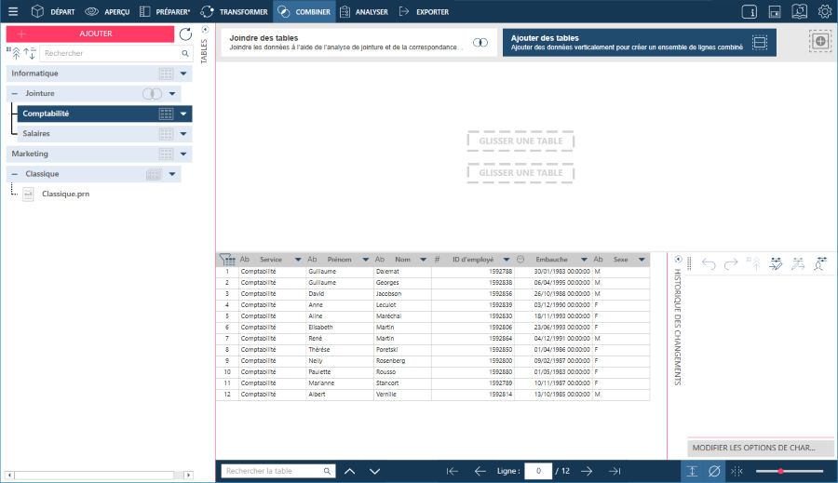
Task: Toggle the Historique des changements panel
Action: tap(678, 259)
